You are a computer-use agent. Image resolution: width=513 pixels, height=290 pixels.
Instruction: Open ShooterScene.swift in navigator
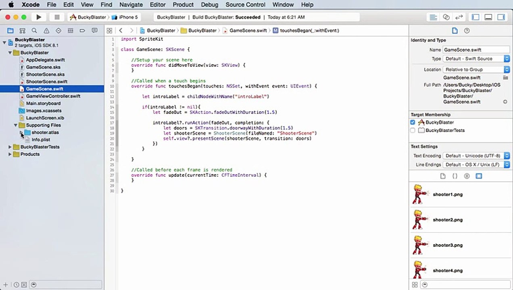47,82
